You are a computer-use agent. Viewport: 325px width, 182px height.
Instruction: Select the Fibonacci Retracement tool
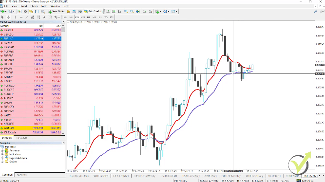(x=38, y=17)
